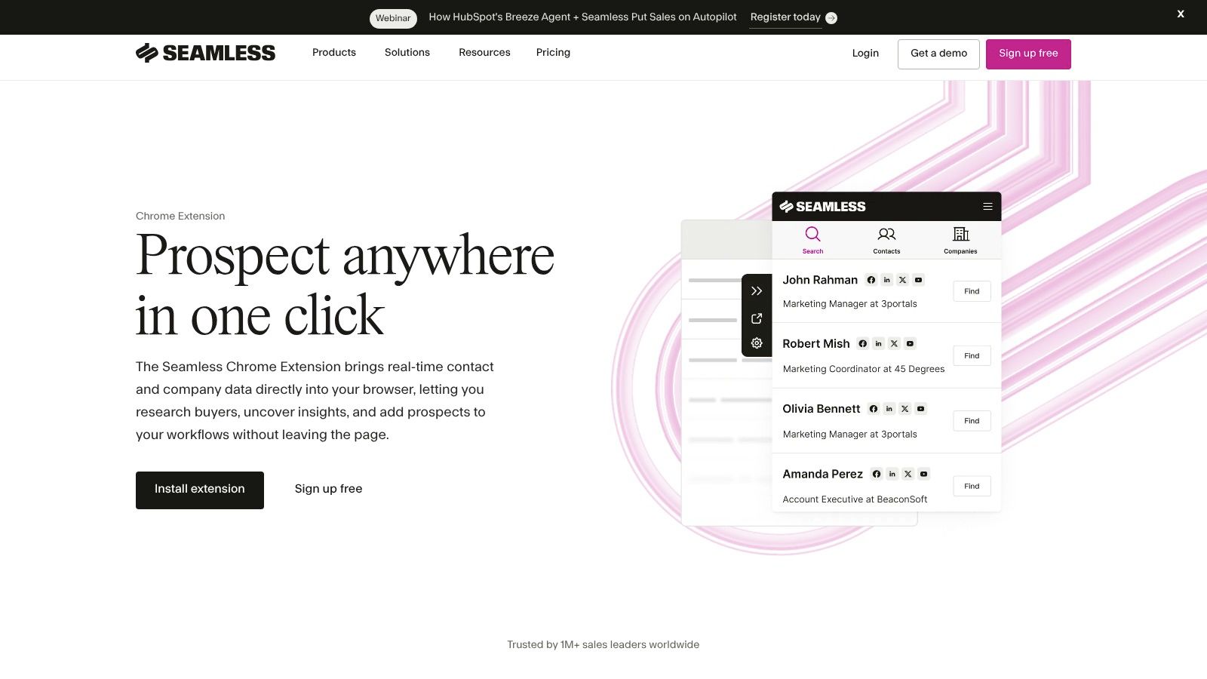Click the open-in-new-window icon in the sidebar

757,318
